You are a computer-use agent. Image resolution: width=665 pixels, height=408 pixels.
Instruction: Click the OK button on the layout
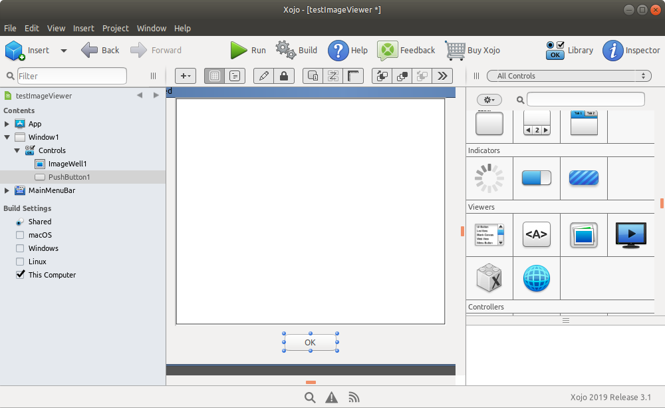tap(311, 343)
